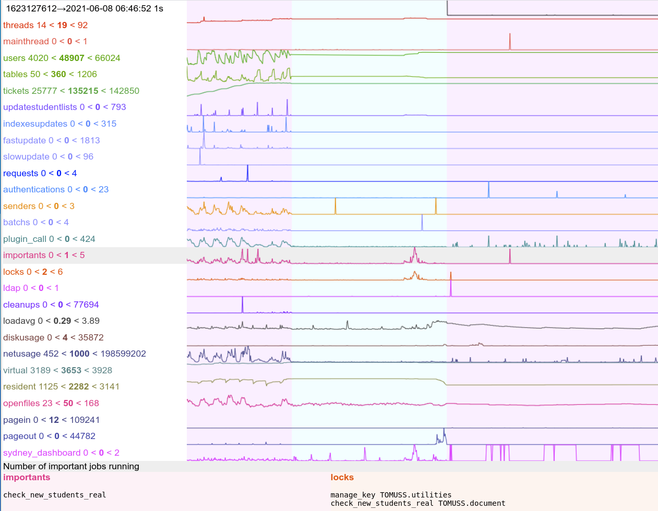Click the users metric label
Image resolution: width=658 pixels, height=511 pixels.
pos(62,58)
